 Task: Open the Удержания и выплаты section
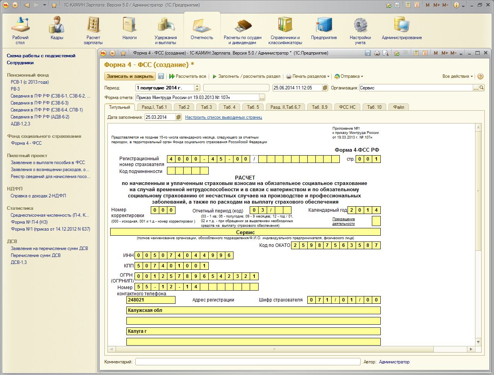click(x=165, y=30)
